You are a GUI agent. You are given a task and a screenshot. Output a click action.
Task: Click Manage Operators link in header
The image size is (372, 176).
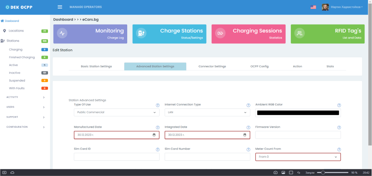pyautogui.click(x=86, y=7)
